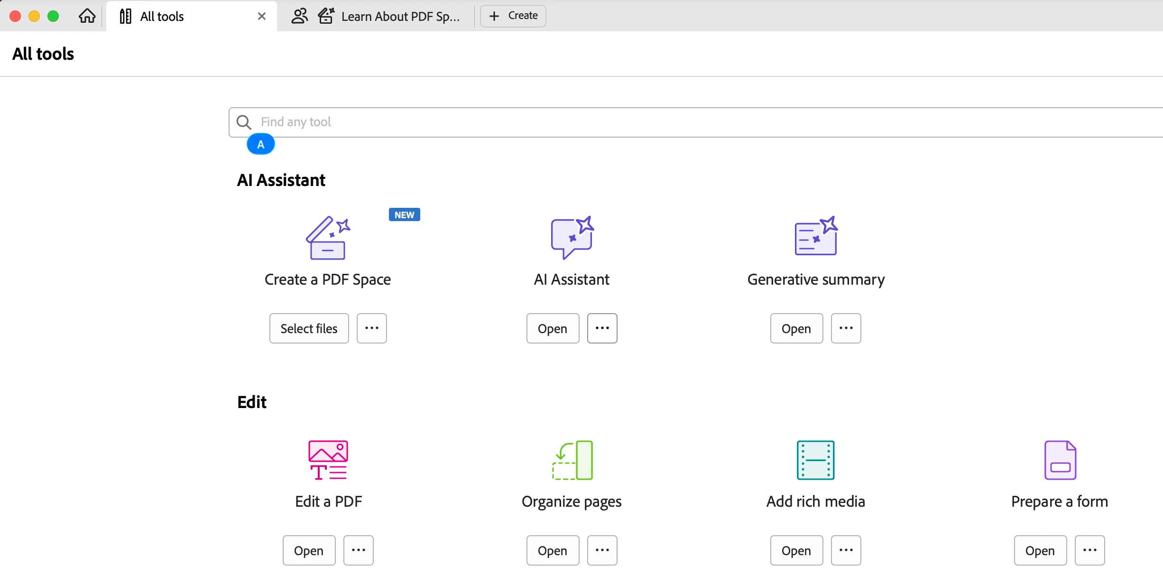
Task: Open more options for Prepare a form
Action: point(1090,550)
